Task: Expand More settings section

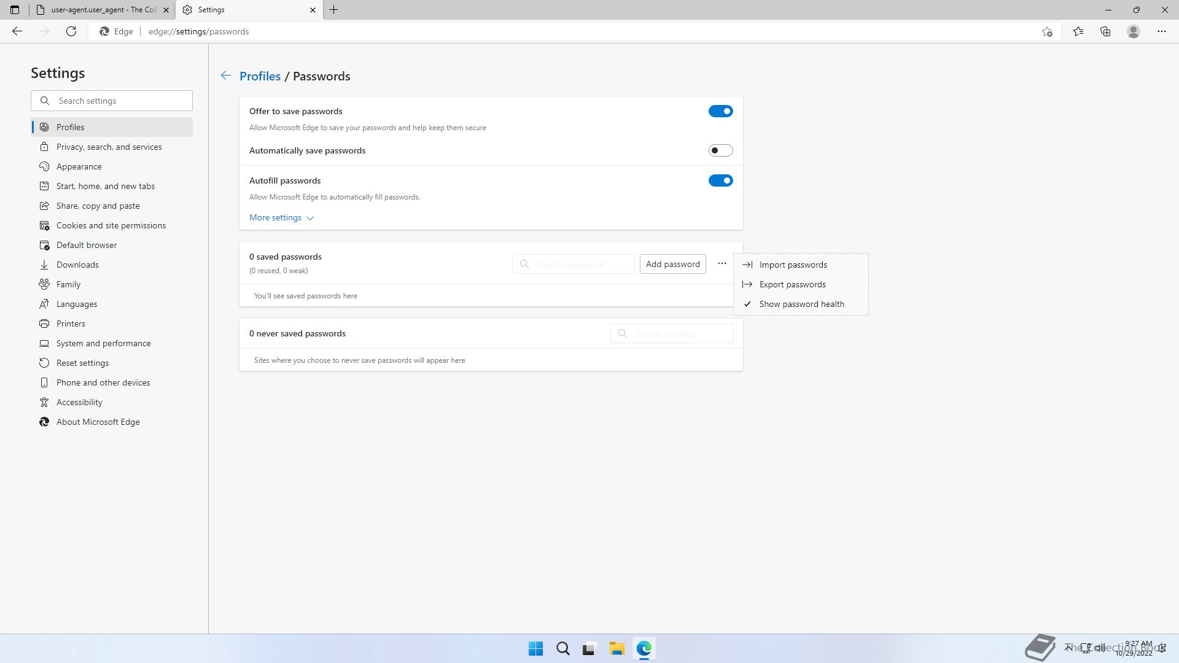Action: point(281,217)
